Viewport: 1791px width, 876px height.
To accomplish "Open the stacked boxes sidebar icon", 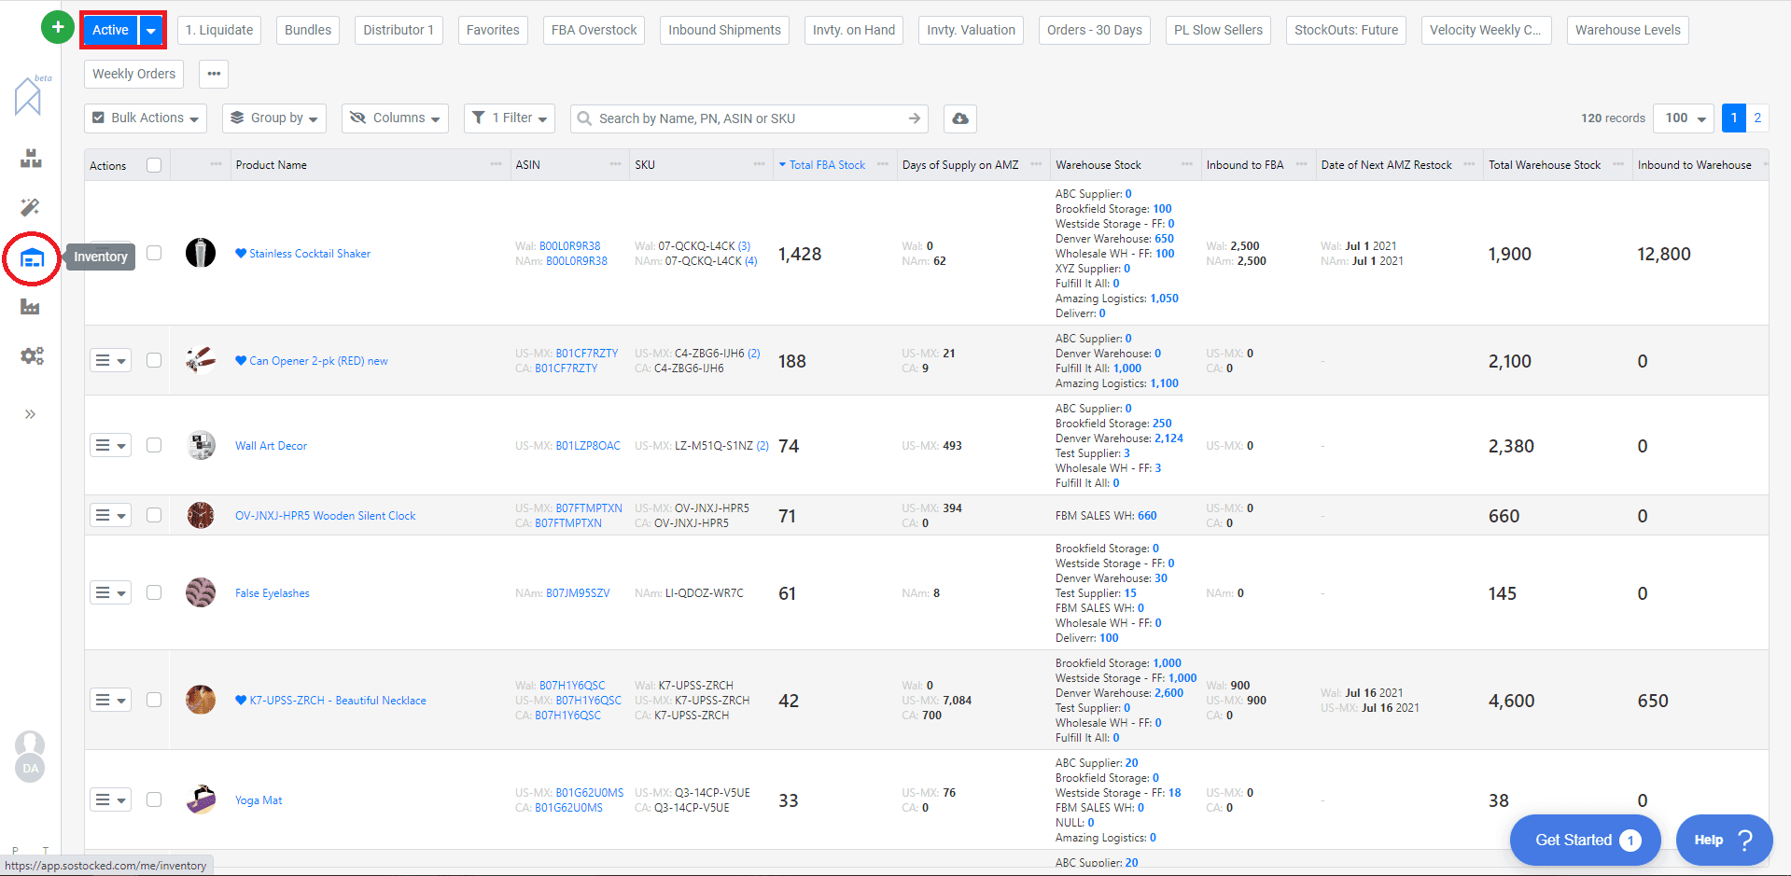I will (31, 159).
